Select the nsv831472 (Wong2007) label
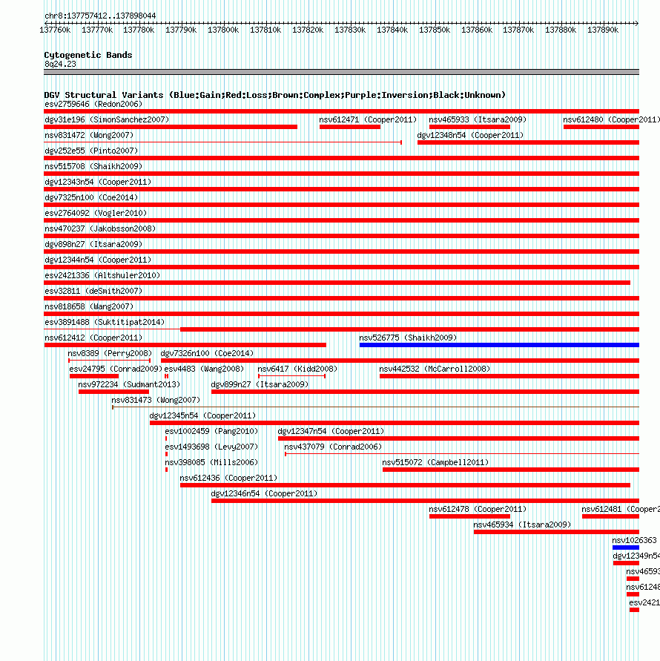 [89, 135]
